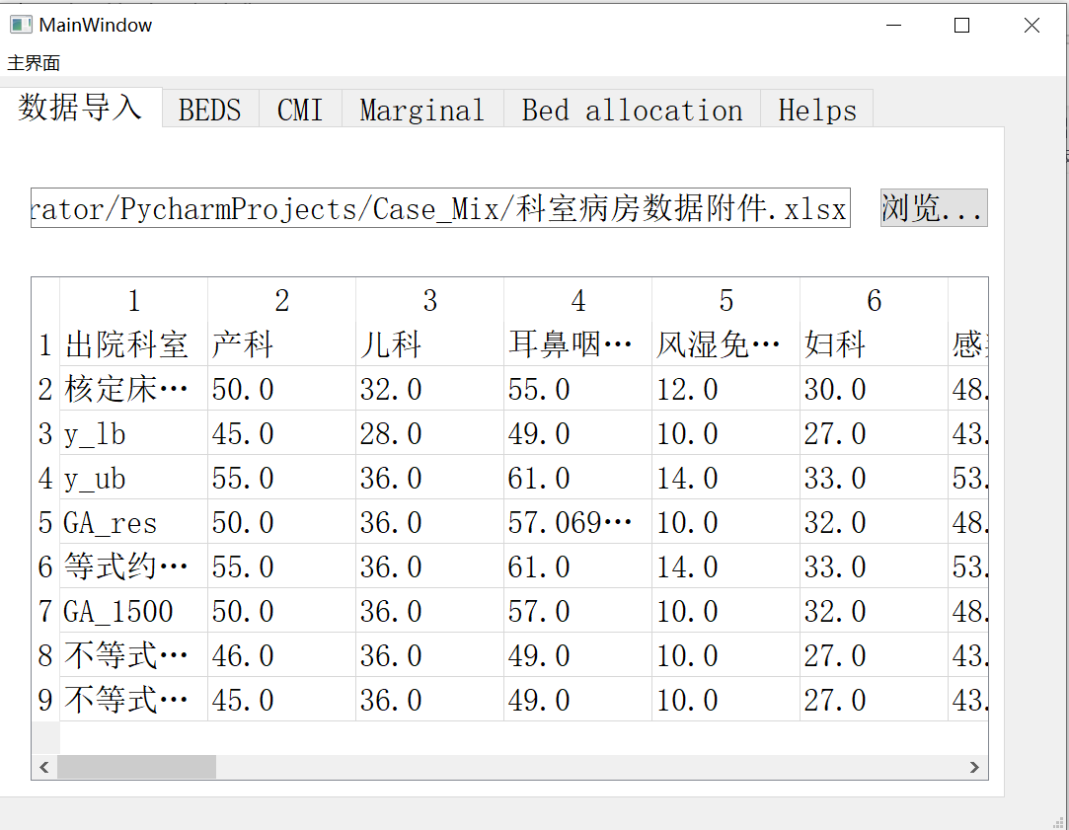Click the 浏览... browse button

[x=932, y=207]
